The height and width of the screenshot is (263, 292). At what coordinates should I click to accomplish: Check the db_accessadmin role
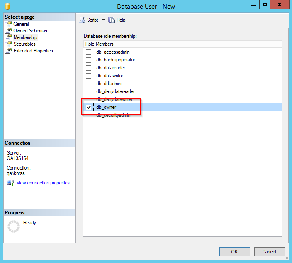pos(88,52)
